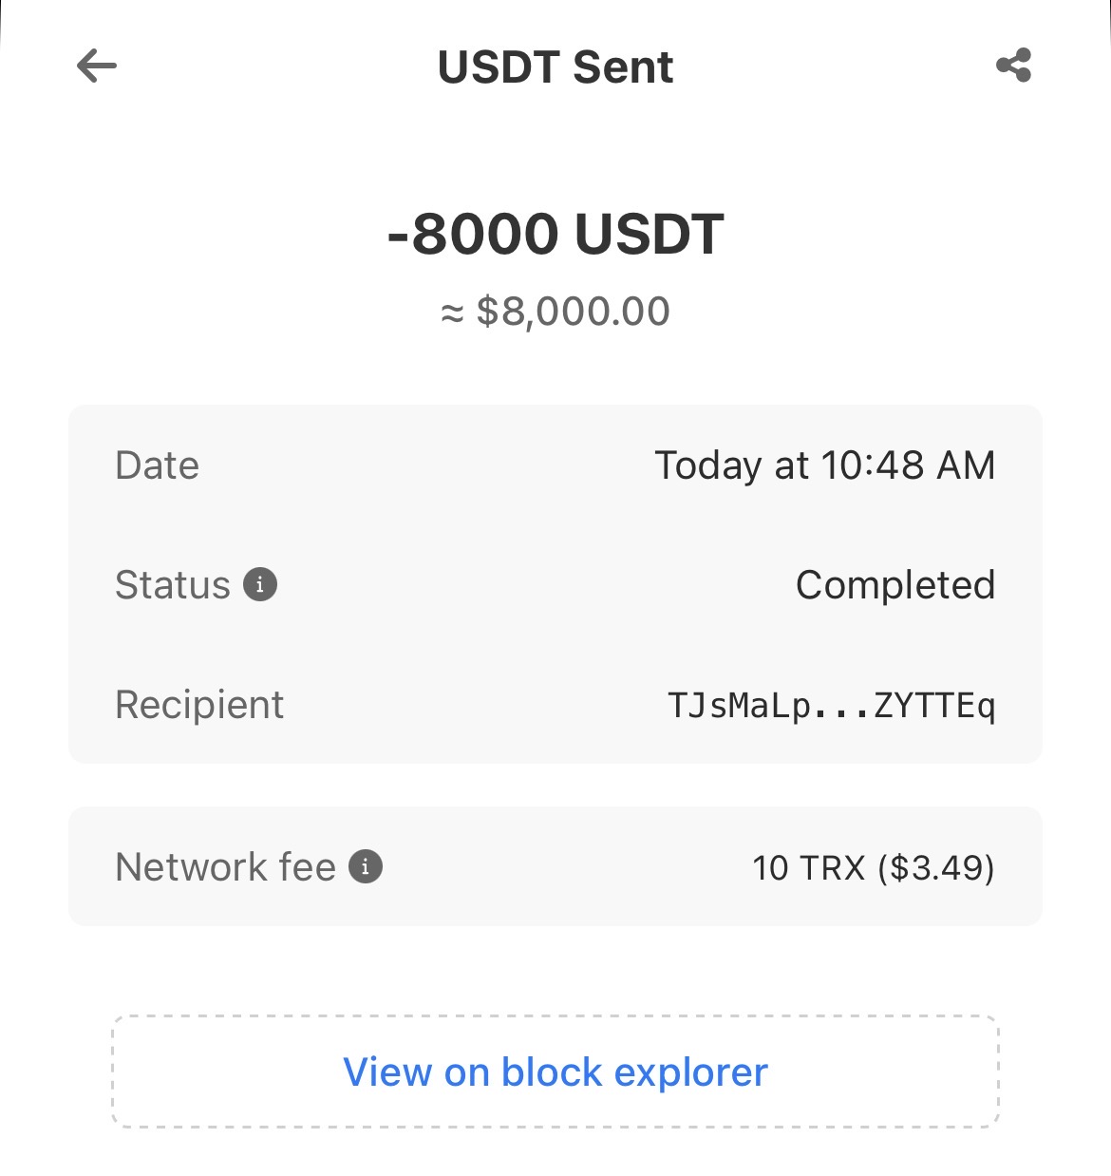Tap the USDT Sent page title

555,67
